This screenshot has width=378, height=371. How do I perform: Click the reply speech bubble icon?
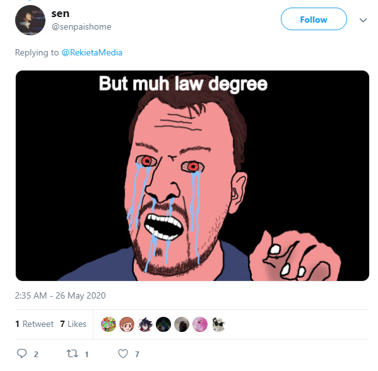pyautogui.click(x=21, y=353)
